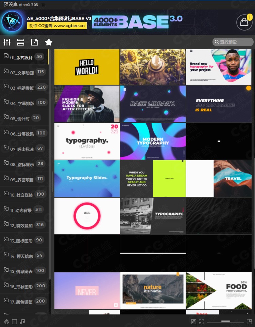Viewport: 255px width, 327px height.
Task: Select the sunflower hat preset thumbnail
Action: click(153, 67)
